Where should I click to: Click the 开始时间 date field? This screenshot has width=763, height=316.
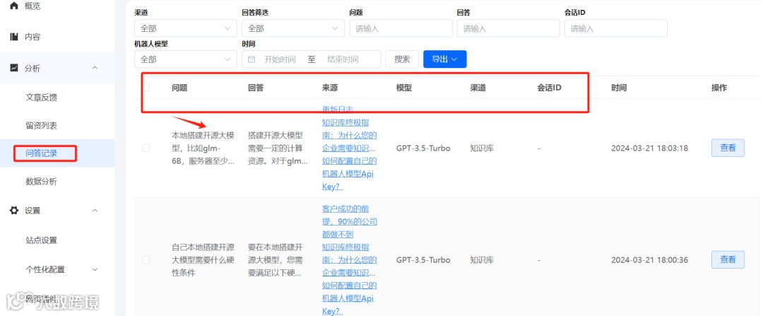280,59
